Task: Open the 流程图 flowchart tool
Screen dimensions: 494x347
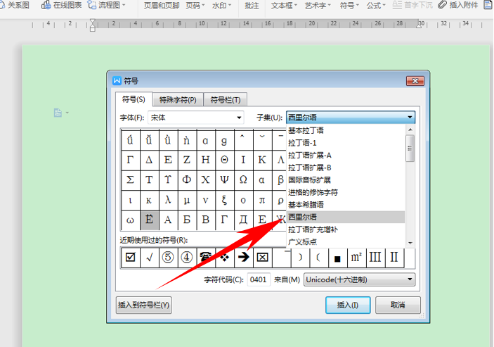Action: coord(107,5)
